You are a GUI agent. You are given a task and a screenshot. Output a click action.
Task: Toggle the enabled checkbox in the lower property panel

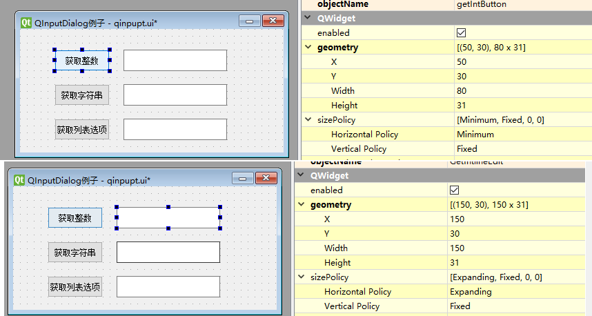pyautogui.click(x=454, y=190)
